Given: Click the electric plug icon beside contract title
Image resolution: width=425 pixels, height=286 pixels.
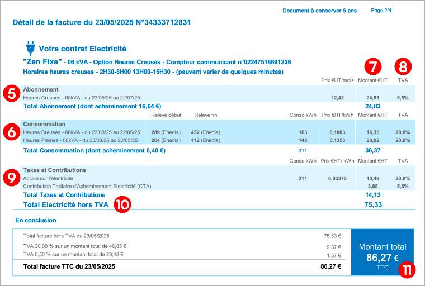Looking at the screenshot, I should (30, 48).
